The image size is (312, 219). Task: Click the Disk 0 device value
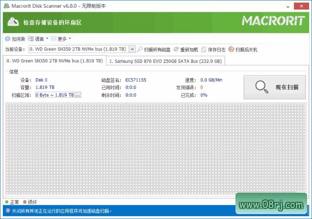[41, 80]
